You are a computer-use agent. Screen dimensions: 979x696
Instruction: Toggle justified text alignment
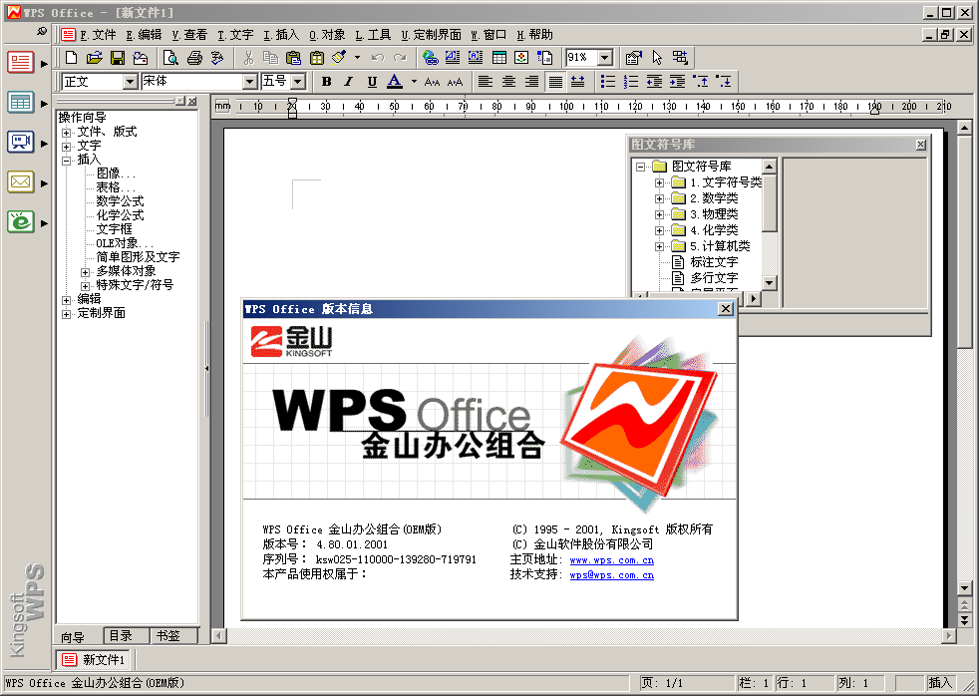pos(554,81)
